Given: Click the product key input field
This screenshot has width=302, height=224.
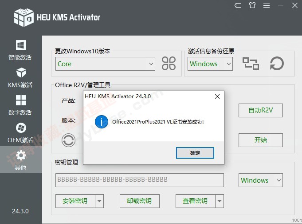Looking at the screenshot, I should (139, 180).
